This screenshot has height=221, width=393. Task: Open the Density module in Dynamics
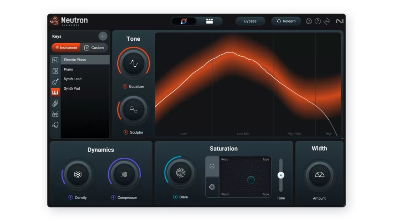point(78,174)
